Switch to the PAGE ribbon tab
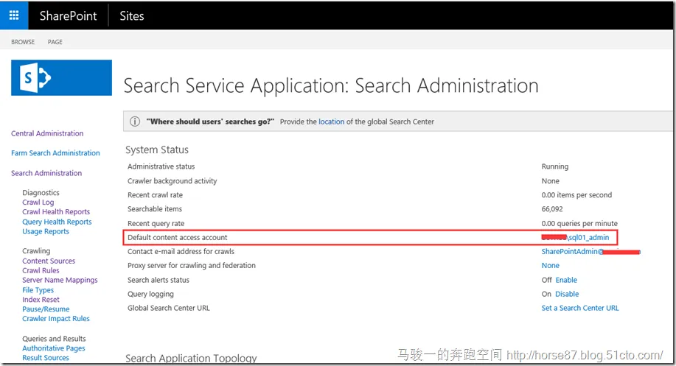This screenshot has height=366, width=676. pyautogui.click(x=55, y=42)
